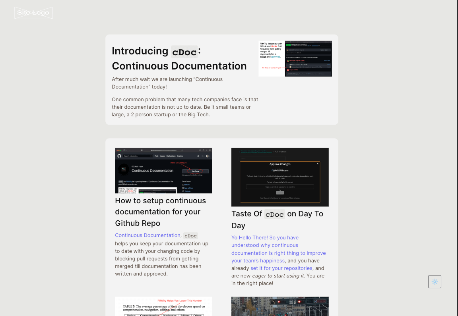
Task: Open the traffic lights photo thumbnail
Action: 280,306
